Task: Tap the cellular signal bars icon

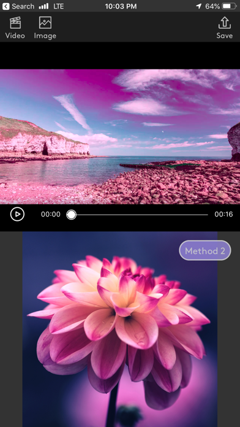Action: point(43,6)
